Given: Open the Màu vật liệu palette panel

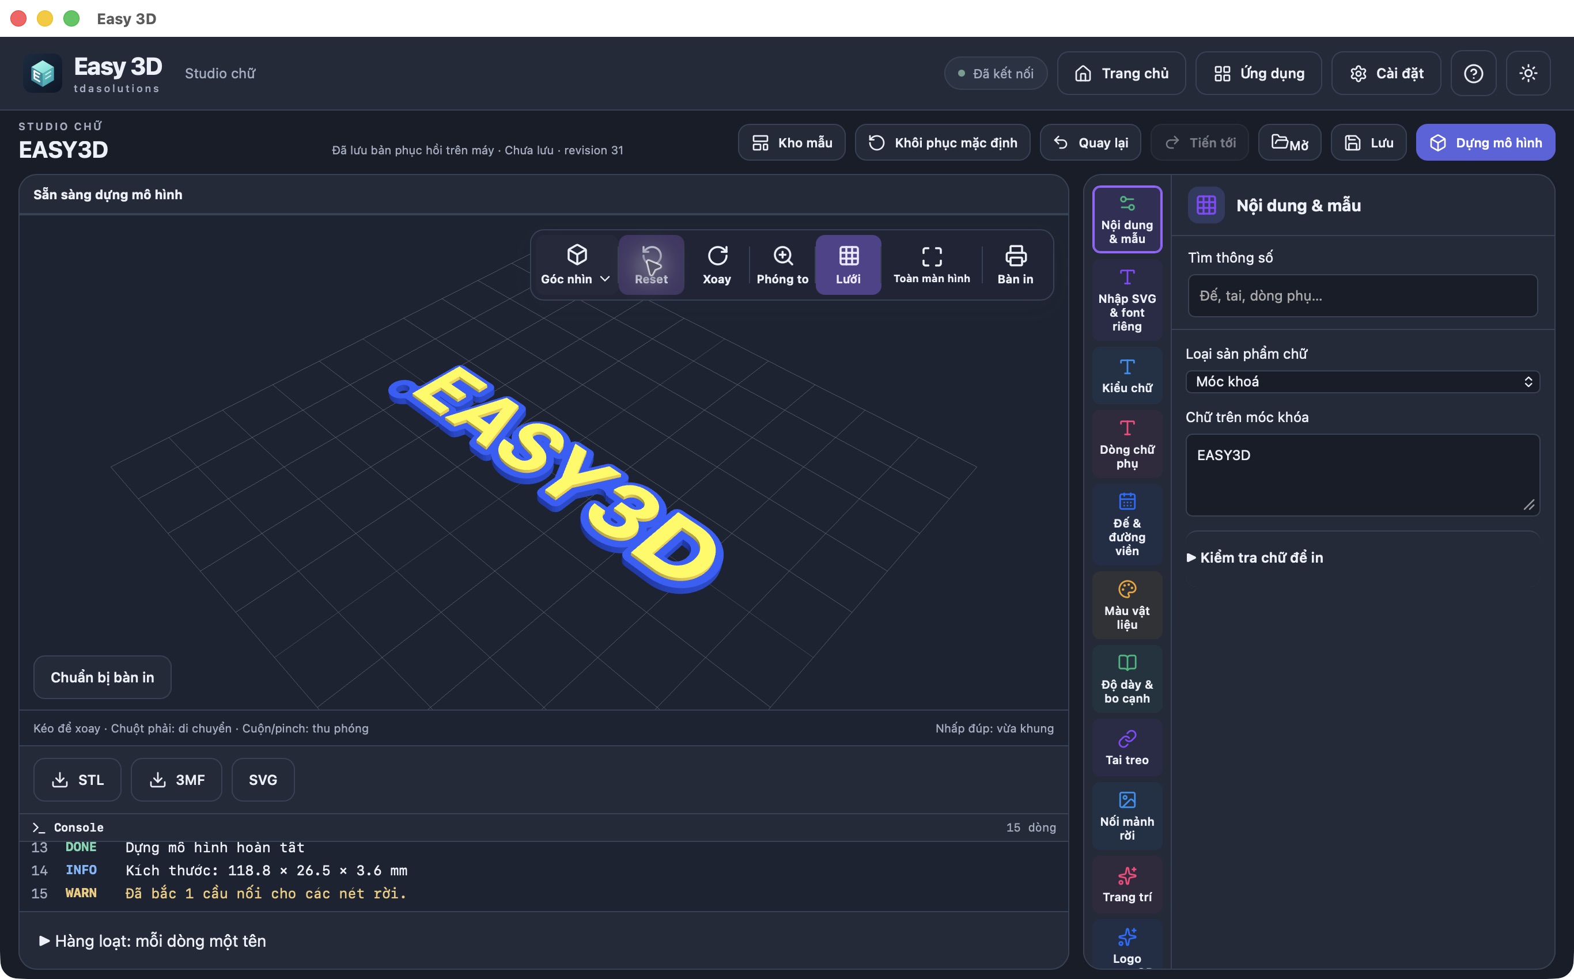Looking at the screenshot, I should 1127,605.
